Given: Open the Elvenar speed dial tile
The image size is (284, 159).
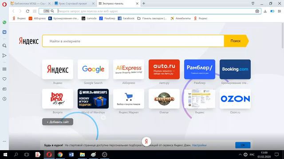Looking at the screenshot, I should pos(164,98).
